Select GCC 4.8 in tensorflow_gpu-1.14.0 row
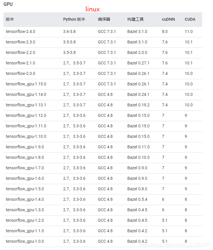Image resolution: width=213 pixels, height=250 pixels. (105, 95)
